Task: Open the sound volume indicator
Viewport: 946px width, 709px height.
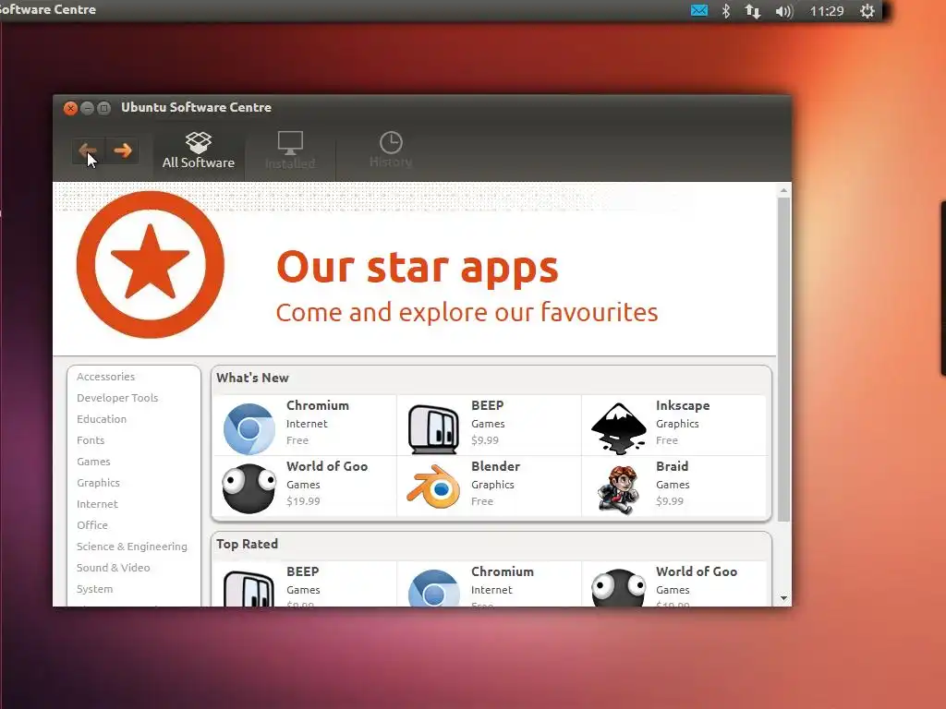Action: tap(783, 11)
